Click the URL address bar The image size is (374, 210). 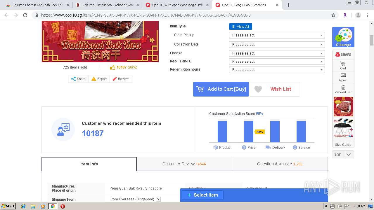184,15
